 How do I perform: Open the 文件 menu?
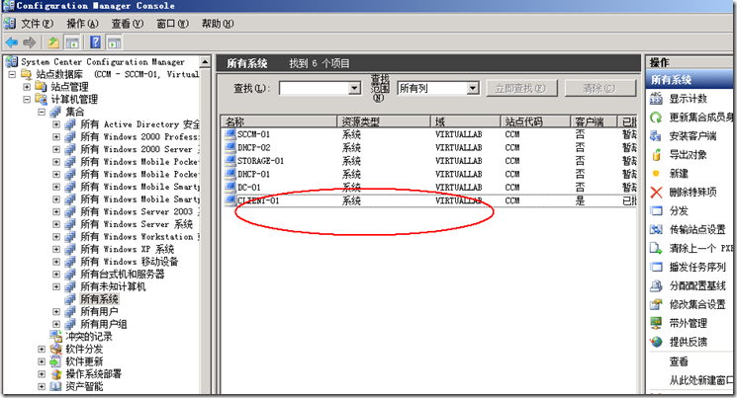click(38, 24)
